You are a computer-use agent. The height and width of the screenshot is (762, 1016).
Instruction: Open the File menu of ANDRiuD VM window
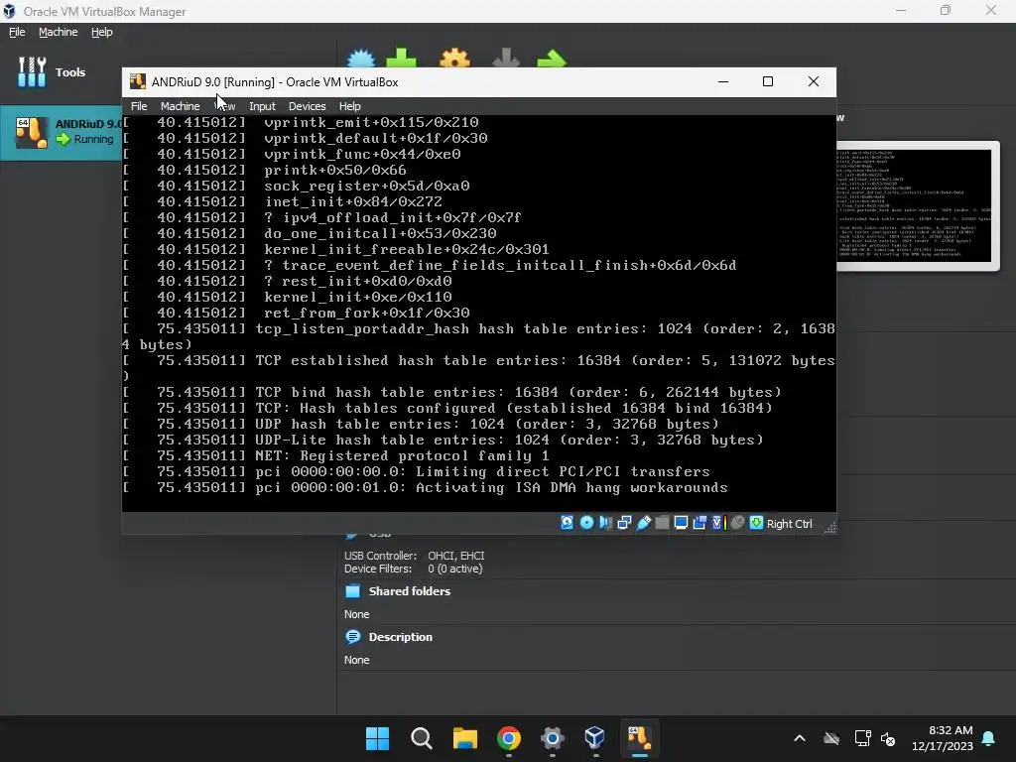click(x=139, y=106)
